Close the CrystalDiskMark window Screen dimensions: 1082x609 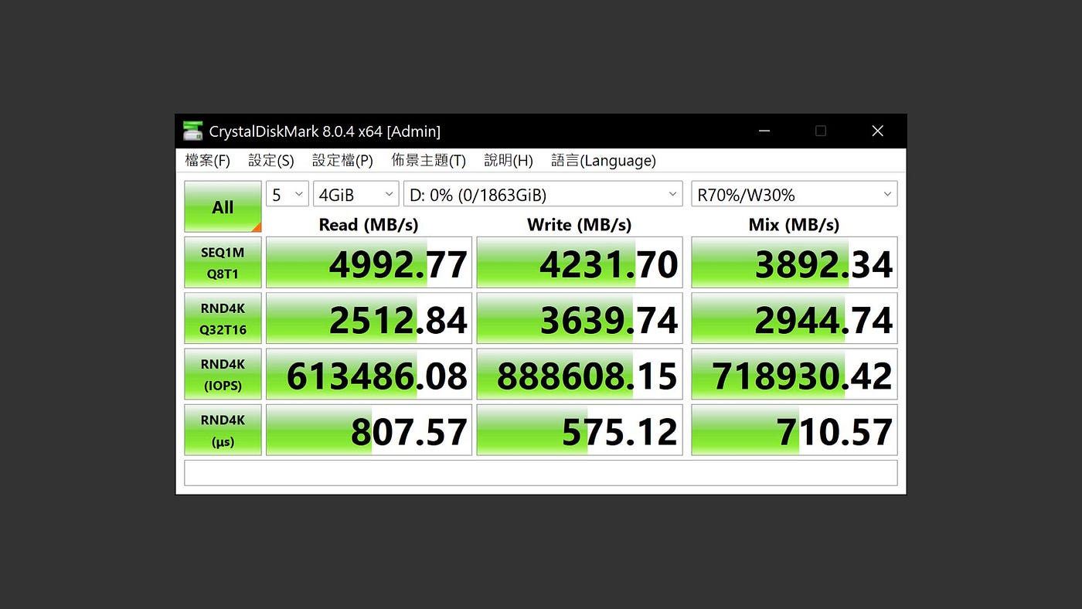coord(878,131)
